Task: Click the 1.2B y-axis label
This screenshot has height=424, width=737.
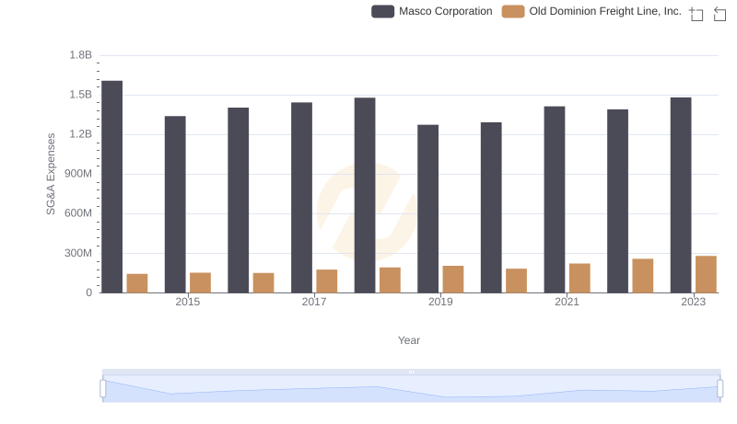Action: 81,134
